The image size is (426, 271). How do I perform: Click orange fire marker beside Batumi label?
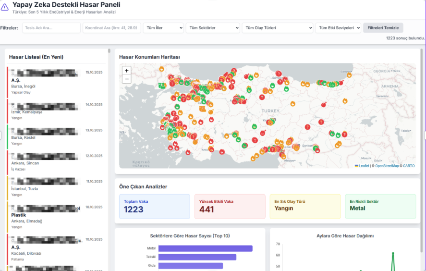[349, 75]
